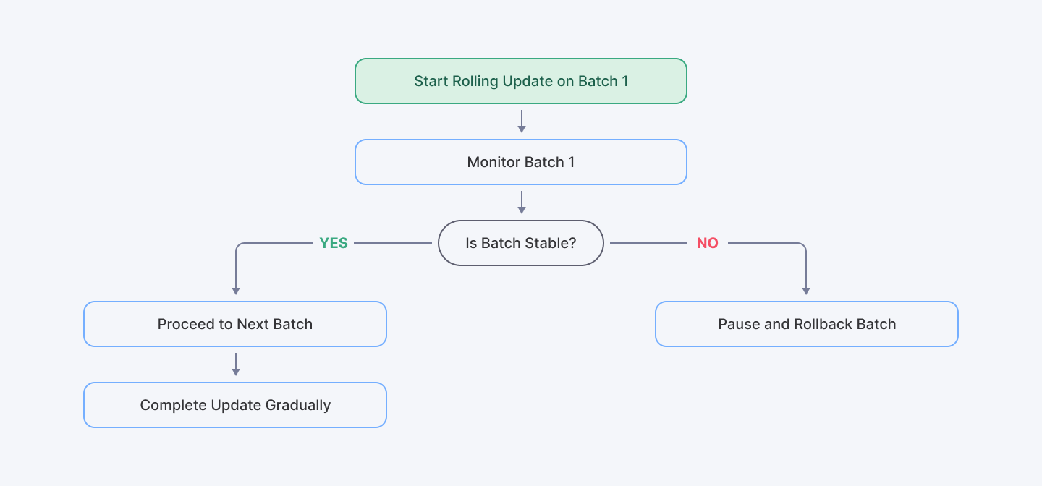Click the Monitor Batch 1 step box

(520, 162)
